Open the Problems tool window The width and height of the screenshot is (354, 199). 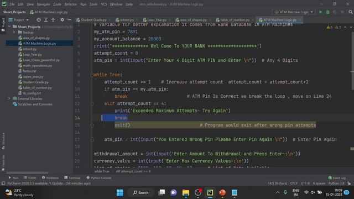pyautogui.click(x=50, y=178)
